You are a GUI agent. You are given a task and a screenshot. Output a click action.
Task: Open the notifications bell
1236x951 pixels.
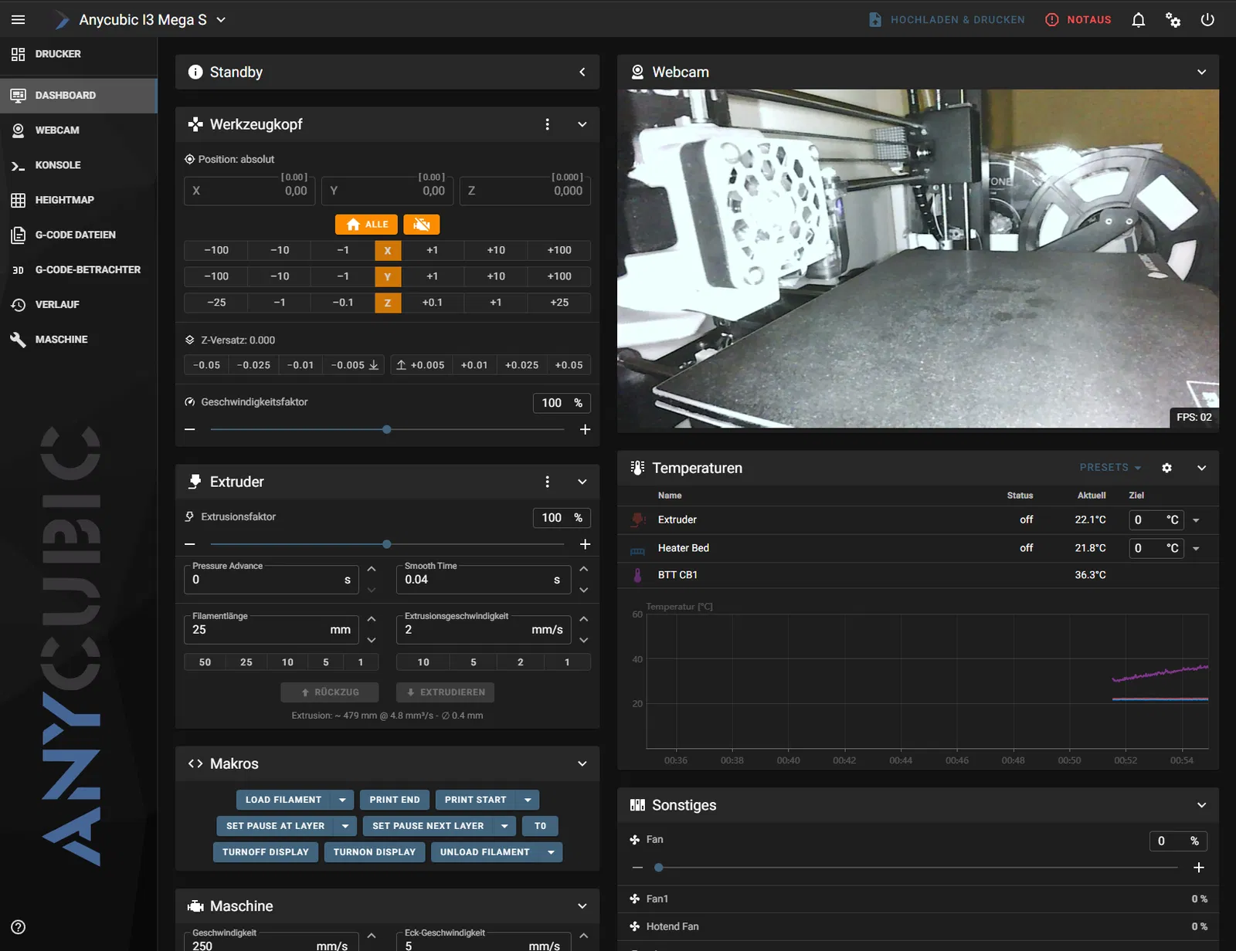pos(1138,20)
